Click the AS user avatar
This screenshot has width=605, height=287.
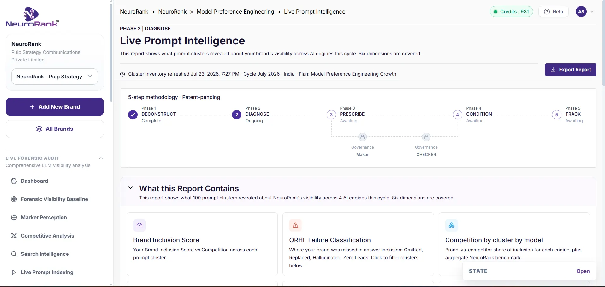(x=581, y=12)
